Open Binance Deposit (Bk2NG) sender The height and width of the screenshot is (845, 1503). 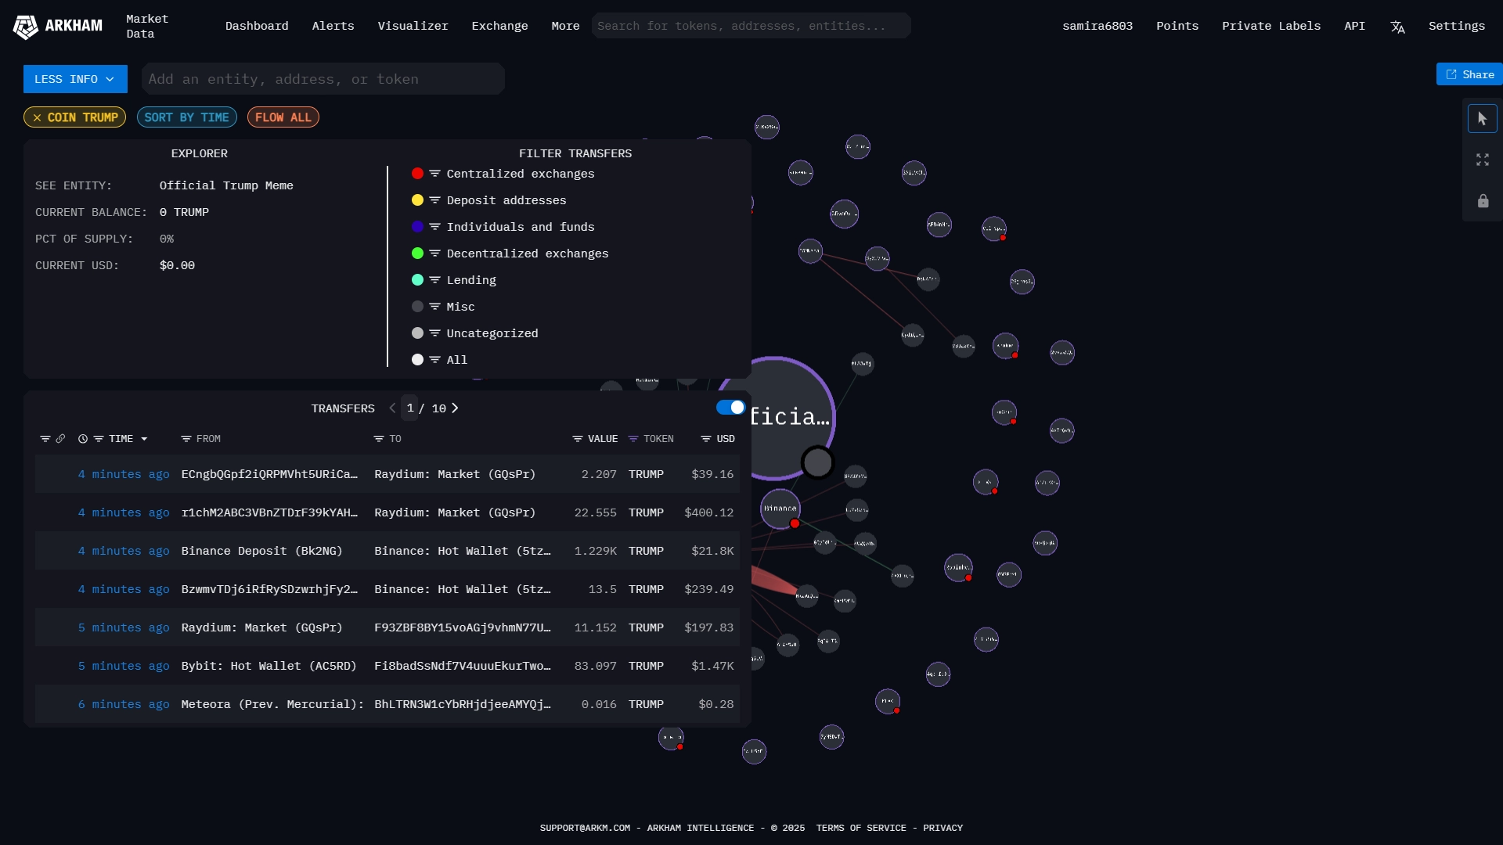261,552
